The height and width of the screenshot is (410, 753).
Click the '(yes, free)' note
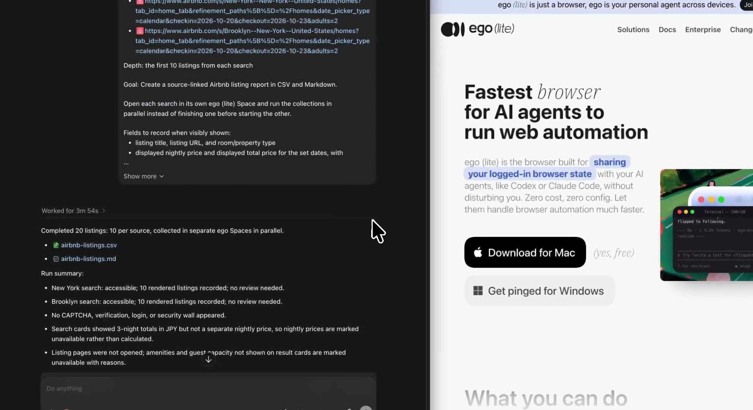pyautogui.click(x=614, y=253)
